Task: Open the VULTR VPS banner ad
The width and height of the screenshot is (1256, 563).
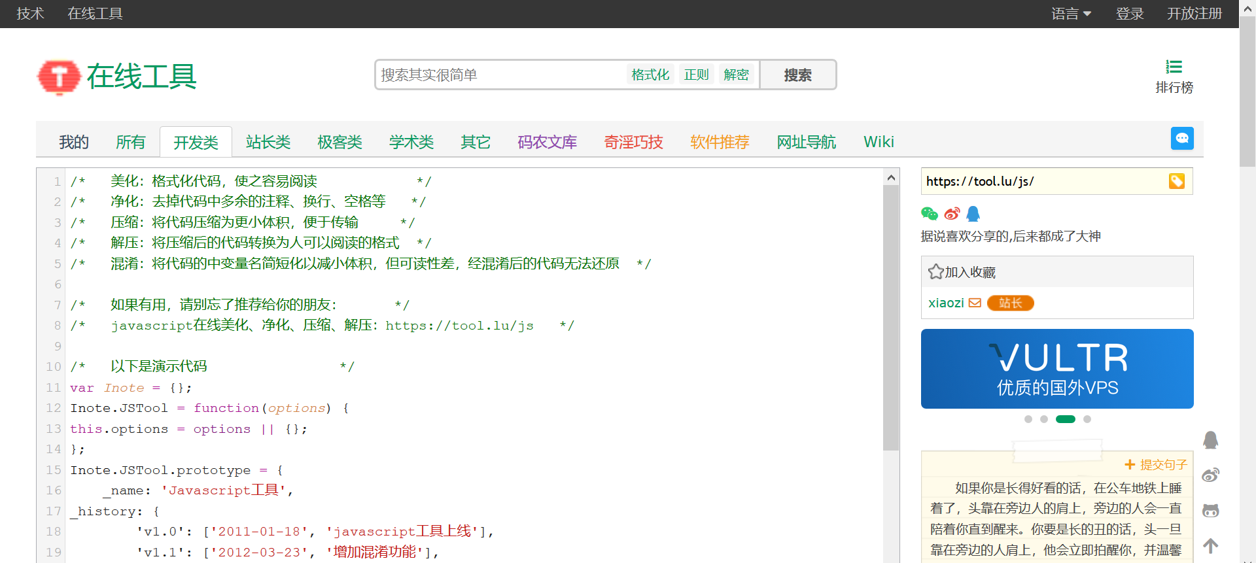Action: tap(1057, 369)
